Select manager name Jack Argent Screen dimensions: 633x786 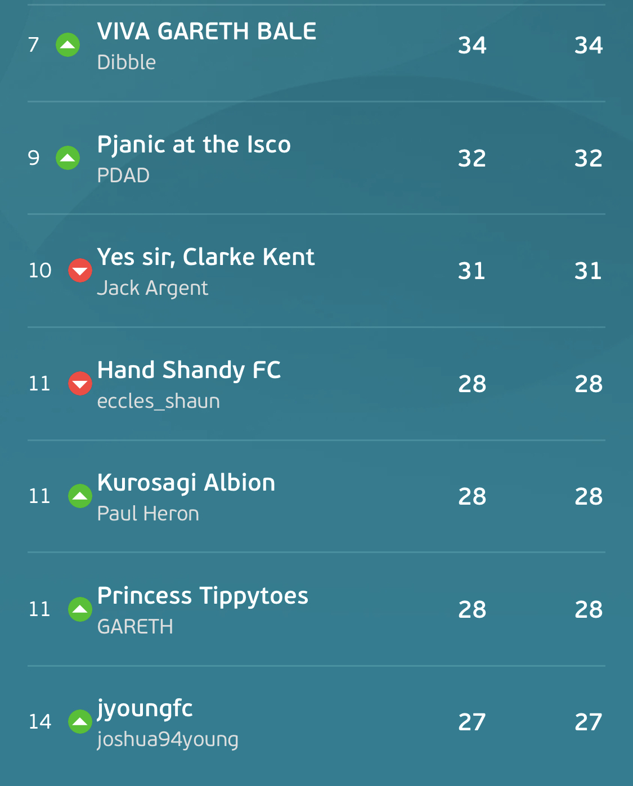click(x=152, y=288)
